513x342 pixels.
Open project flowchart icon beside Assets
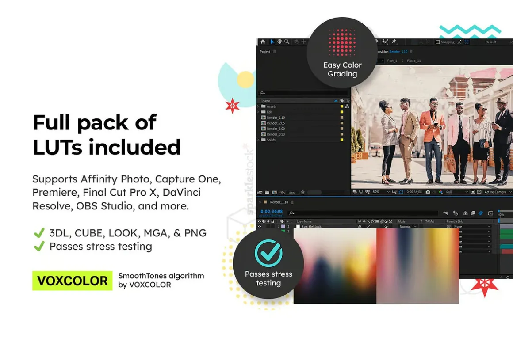point(347,106)
